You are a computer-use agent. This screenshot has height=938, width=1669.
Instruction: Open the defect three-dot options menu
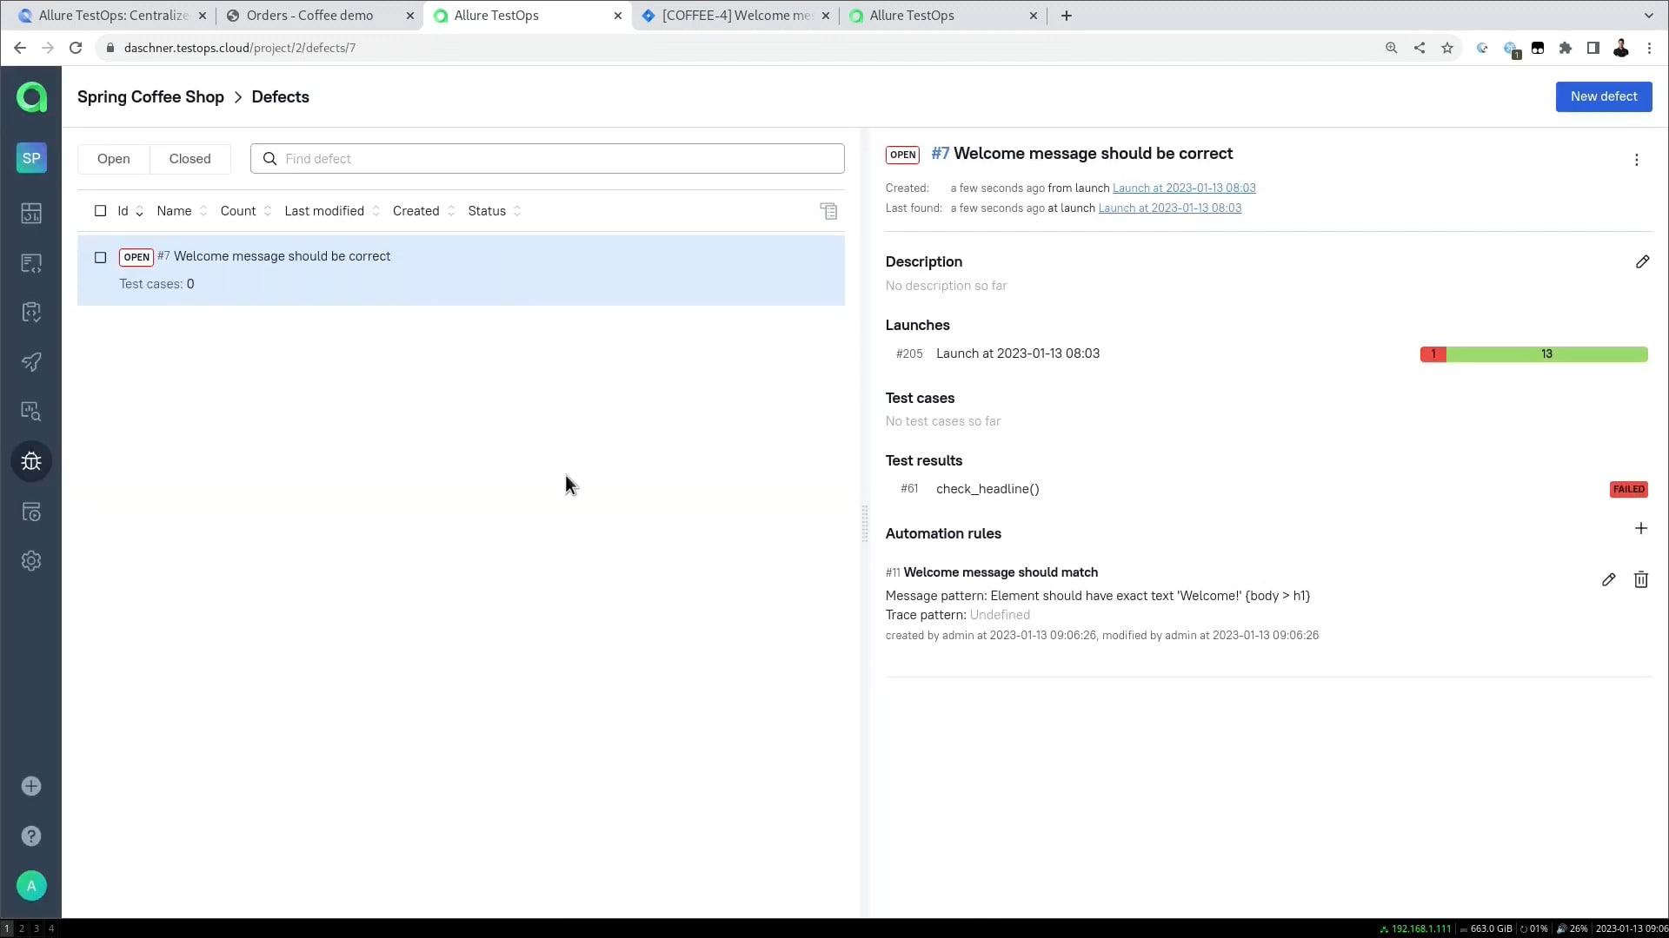pyautogui.click(x=1636, y=160)
